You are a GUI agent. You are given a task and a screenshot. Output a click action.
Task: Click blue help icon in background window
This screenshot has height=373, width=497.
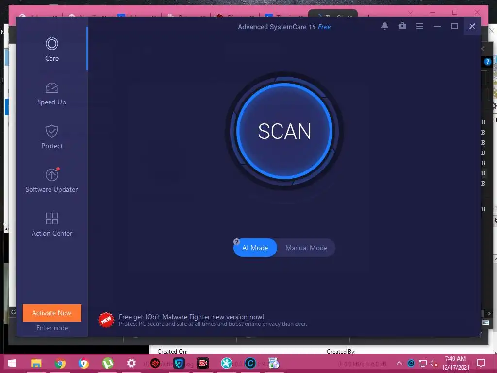coord(488,62)
